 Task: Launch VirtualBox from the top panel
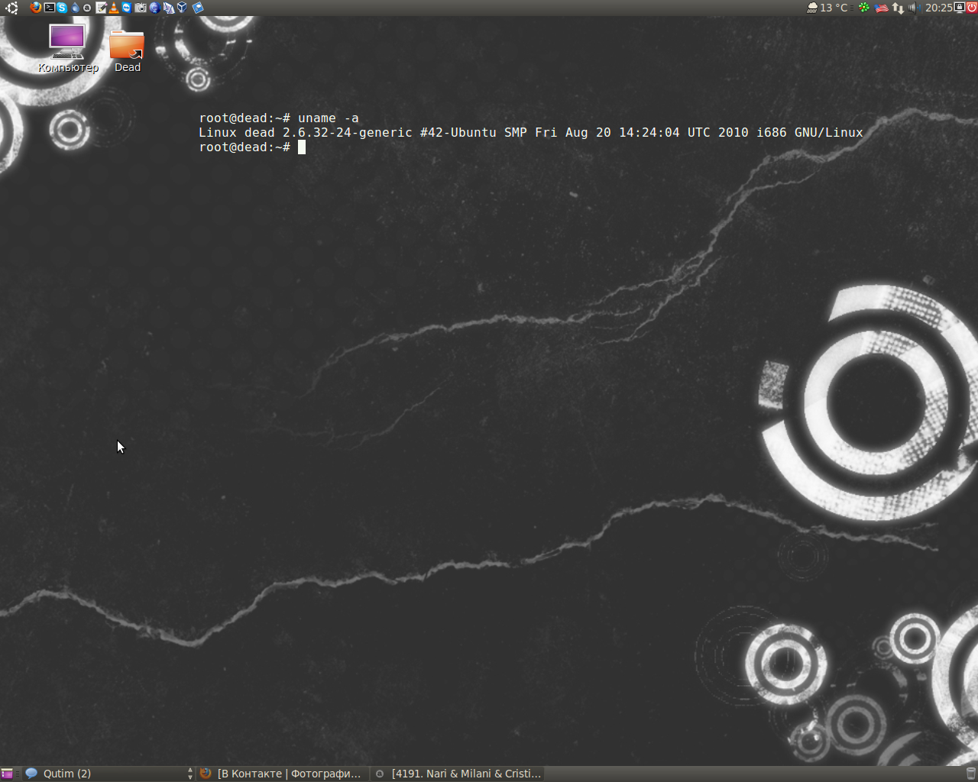pyautogui.click(x=182, y=8)
